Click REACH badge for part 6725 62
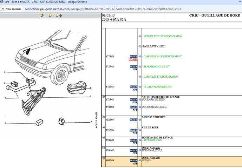Screen dimensions: 242x168 click(133, 66)
